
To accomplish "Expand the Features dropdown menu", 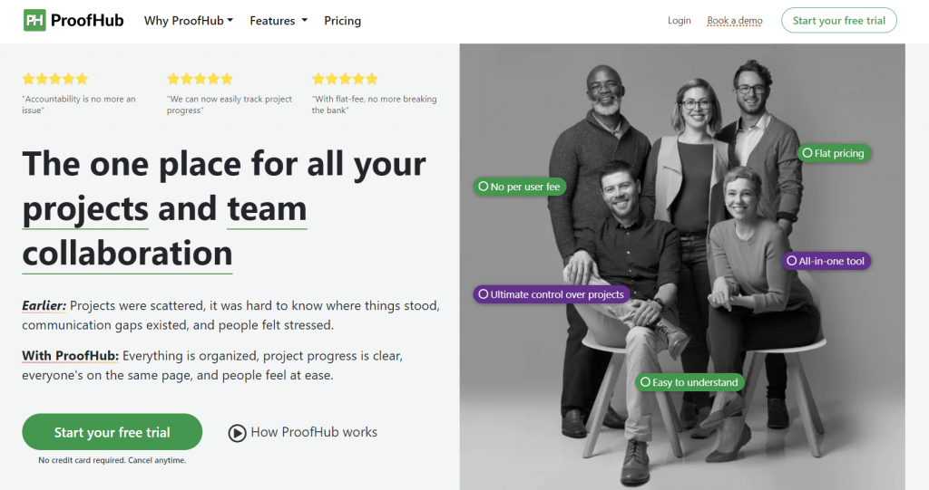I will 279,20.
